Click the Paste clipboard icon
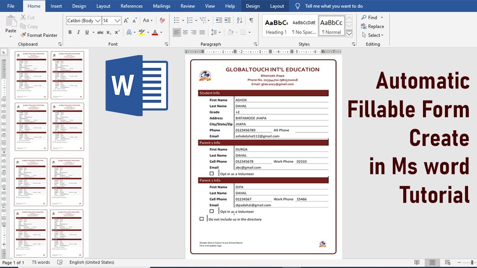This screenshot has height=268, width=477. (11, 21)
